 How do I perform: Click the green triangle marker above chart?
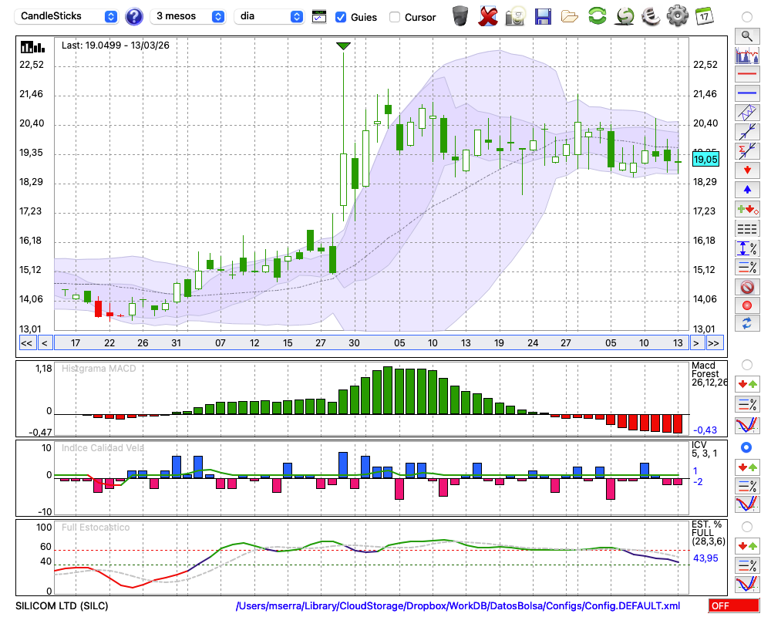344,46
